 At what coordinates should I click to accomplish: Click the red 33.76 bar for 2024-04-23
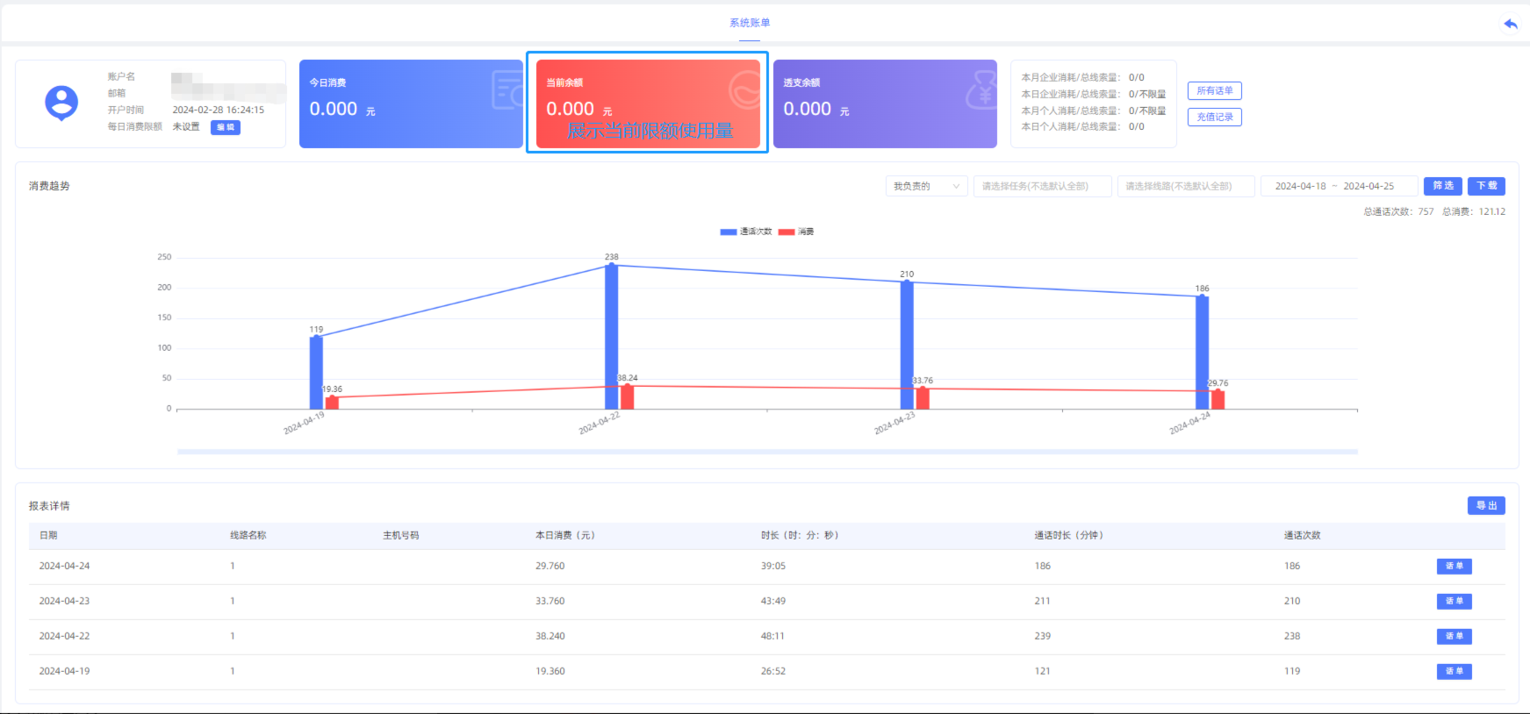click(x=923, y=398)
